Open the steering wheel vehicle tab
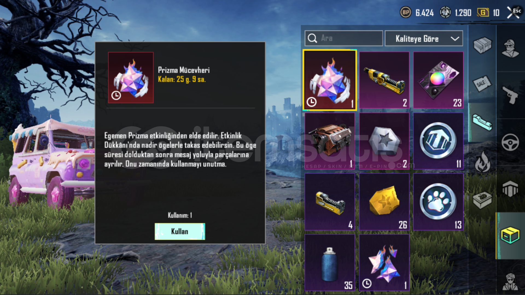This screenshot has height=295, width=525. click(x=510, y=142)
